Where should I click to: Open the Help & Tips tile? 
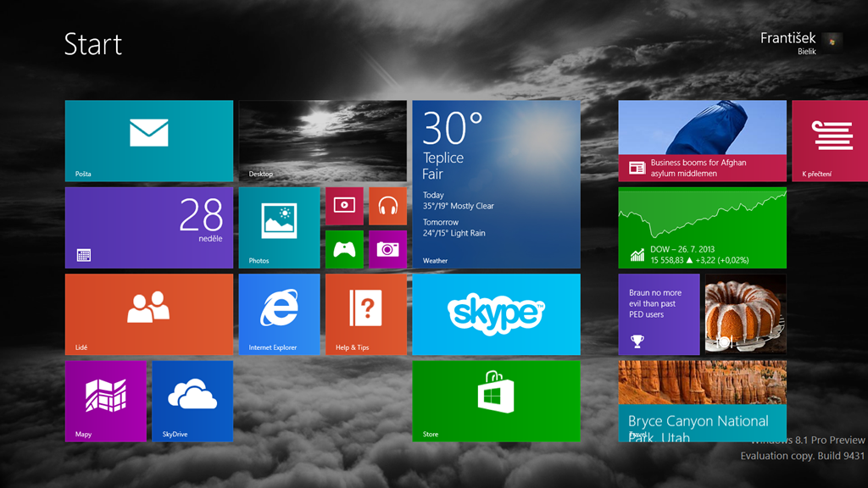coord(365,313)
